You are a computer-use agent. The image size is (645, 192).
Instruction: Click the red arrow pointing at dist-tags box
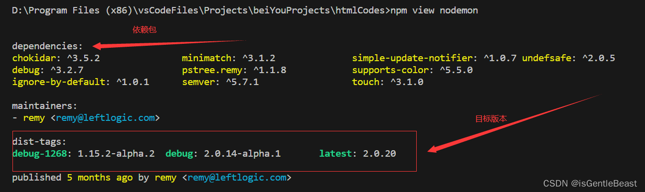[x=514, y=123]
